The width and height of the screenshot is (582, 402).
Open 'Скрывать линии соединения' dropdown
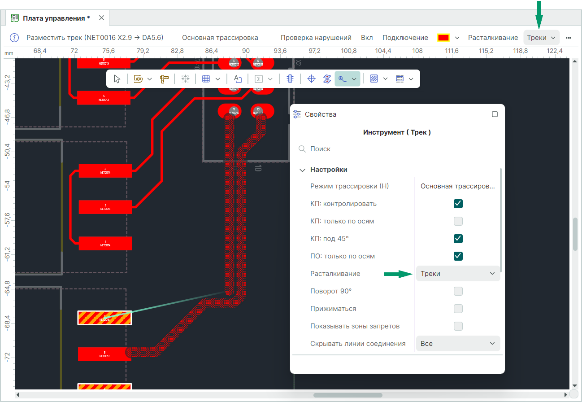[458, 344]
